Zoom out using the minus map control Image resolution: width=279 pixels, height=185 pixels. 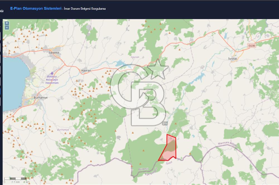point(7,28)
